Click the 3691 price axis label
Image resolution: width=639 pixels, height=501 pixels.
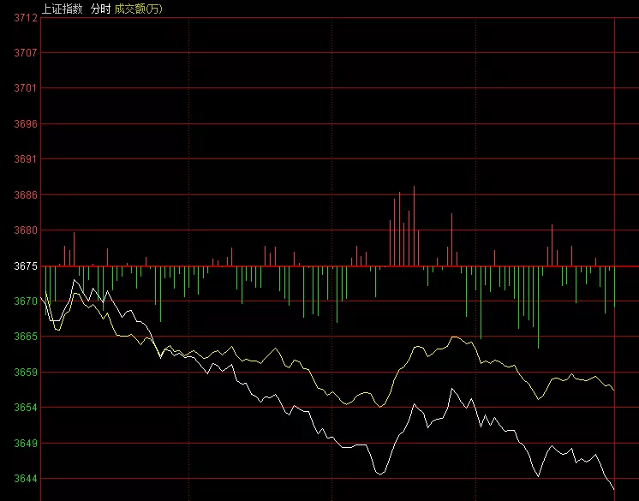click(26, 159)
